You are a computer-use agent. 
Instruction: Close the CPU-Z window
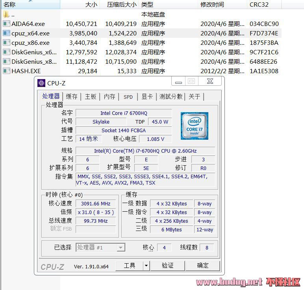tap(210, 81)
